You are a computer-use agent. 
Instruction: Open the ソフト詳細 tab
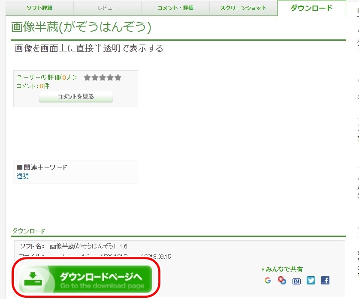click(39, 8)
